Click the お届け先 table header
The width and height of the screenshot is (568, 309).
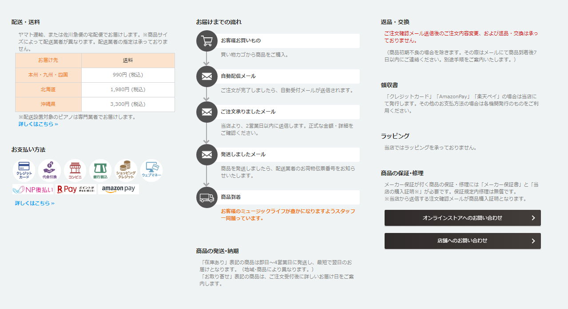click(48, 60)
